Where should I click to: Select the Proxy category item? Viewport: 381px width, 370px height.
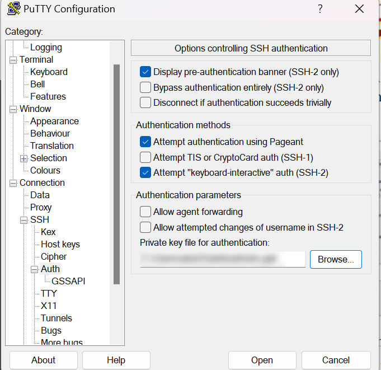pos(41,207)
